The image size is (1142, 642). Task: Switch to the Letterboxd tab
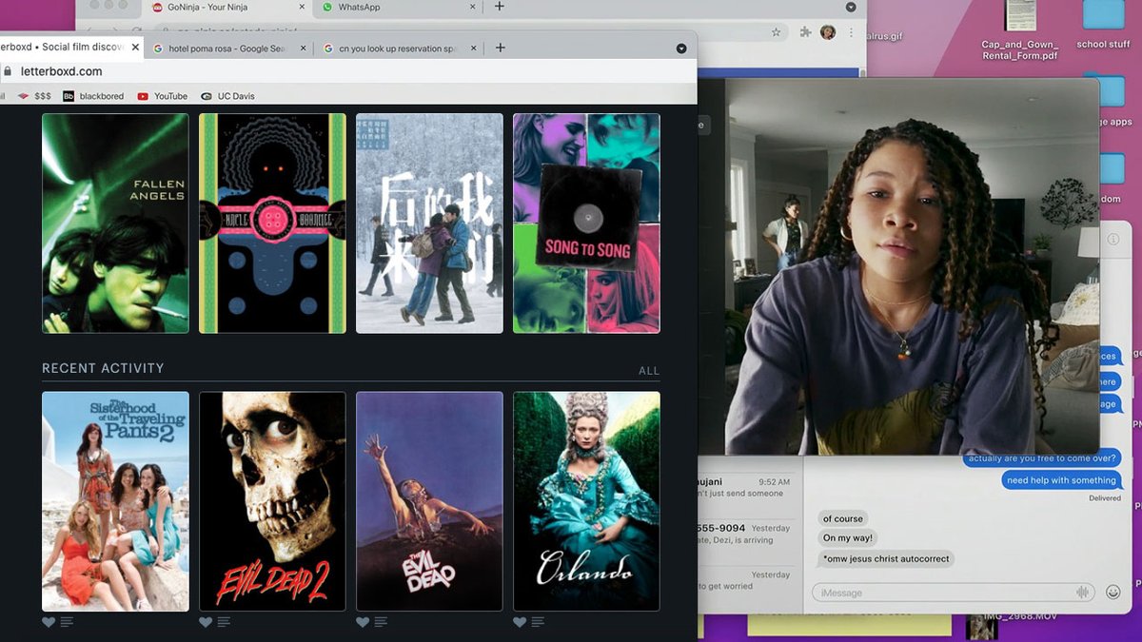(71, 48)
